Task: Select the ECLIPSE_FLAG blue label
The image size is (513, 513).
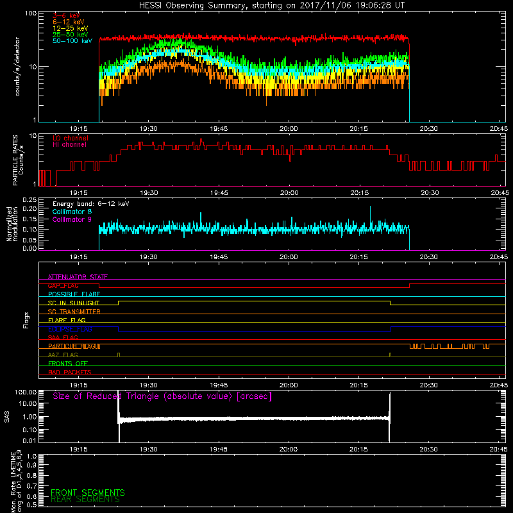Action: pos(70,329)
